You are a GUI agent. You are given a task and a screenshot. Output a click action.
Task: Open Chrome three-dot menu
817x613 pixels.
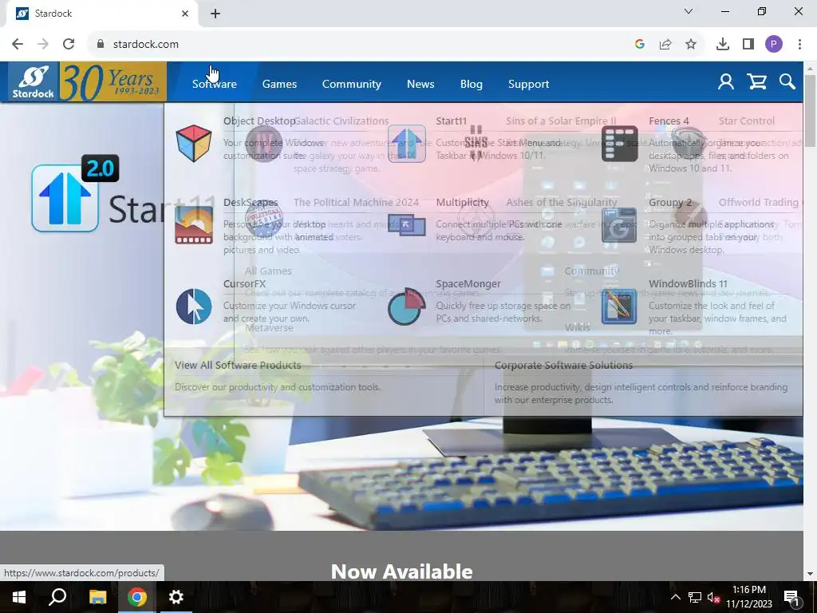pyautogui.click(x=799, y=45)
